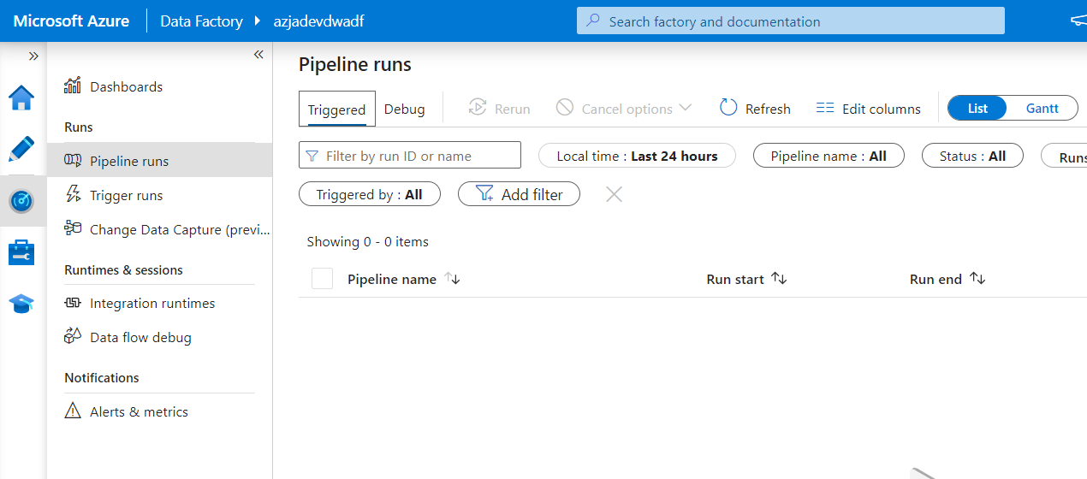Open the Cancel options dropdown
The height and width of the screenshot is (479, 1087).
point(624,109)
